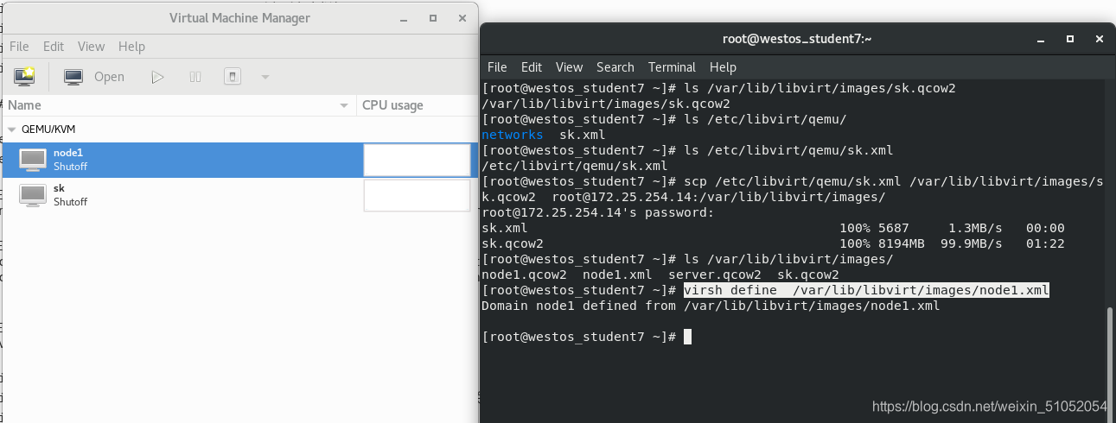Close the root@westos_student7 terminal window
This screenshot has height=423, width=1116.
(1099, 39)
